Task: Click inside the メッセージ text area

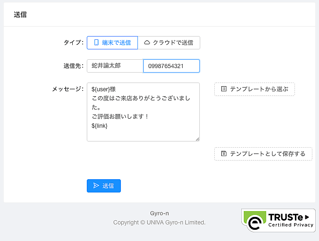Action: pyautogui.click(x=143, y=112)
